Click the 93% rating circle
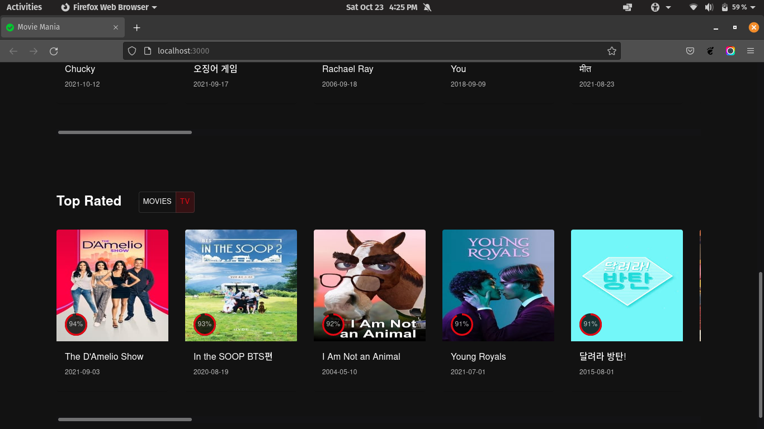 pyautogui.click(x=205, y=325)
